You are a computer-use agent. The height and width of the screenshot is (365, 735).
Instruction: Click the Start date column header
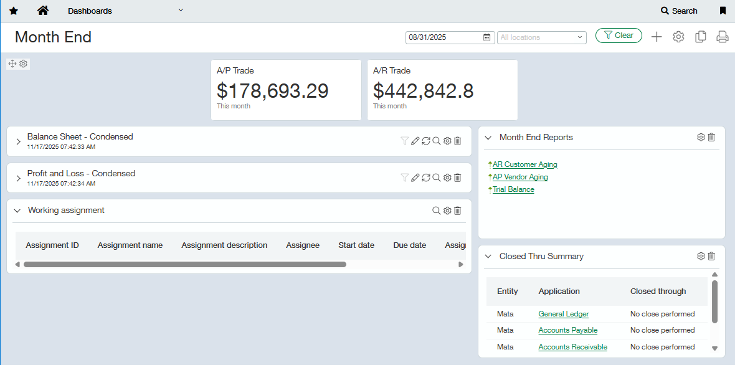pyautogui.click(x=356, y=245)
